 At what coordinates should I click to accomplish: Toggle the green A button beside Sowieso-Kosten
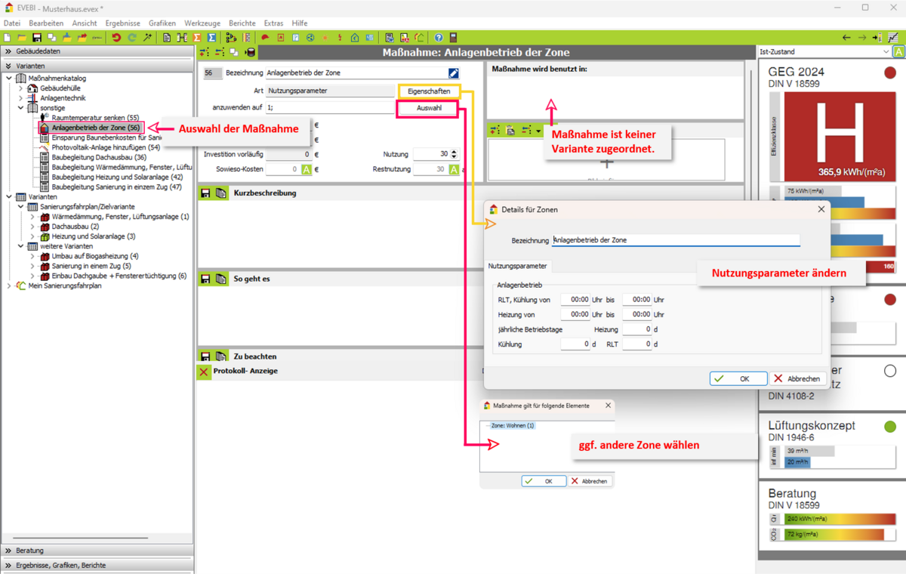pyautogui.click(x=306, y=170)
